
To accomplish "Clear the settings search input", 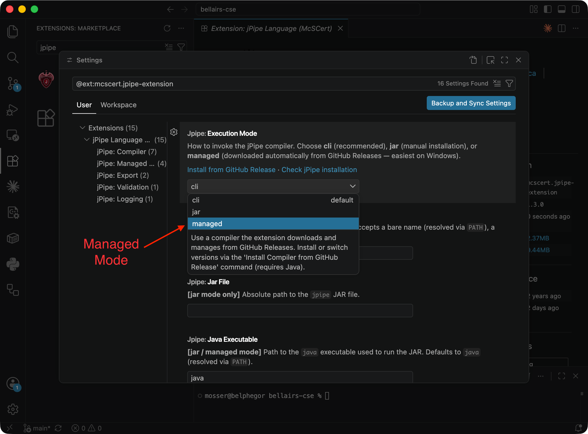I will (497, 84).
